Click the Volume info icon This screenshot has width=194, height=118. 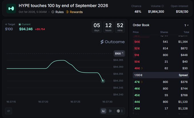pos(163,6)
